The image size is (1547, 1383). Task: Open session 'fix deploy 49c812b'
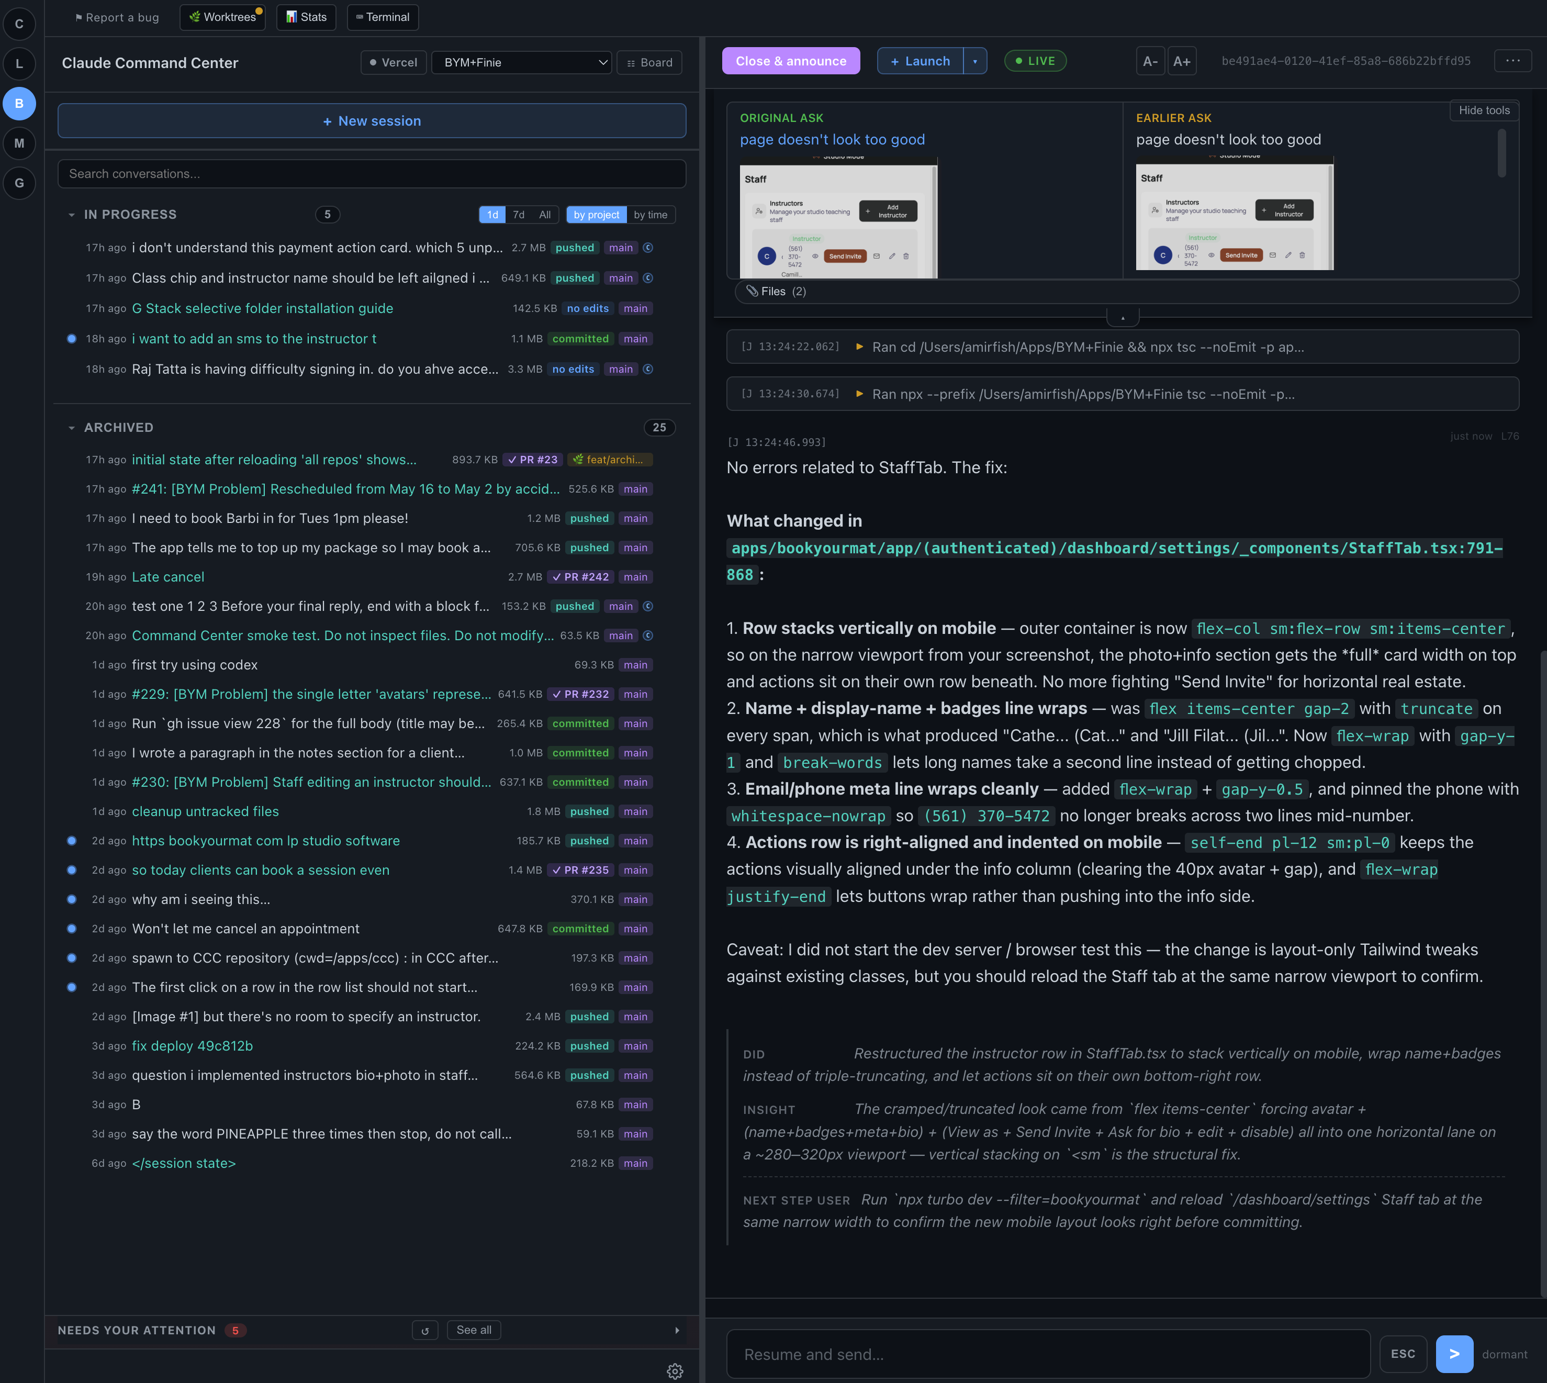coord(192,1045)
